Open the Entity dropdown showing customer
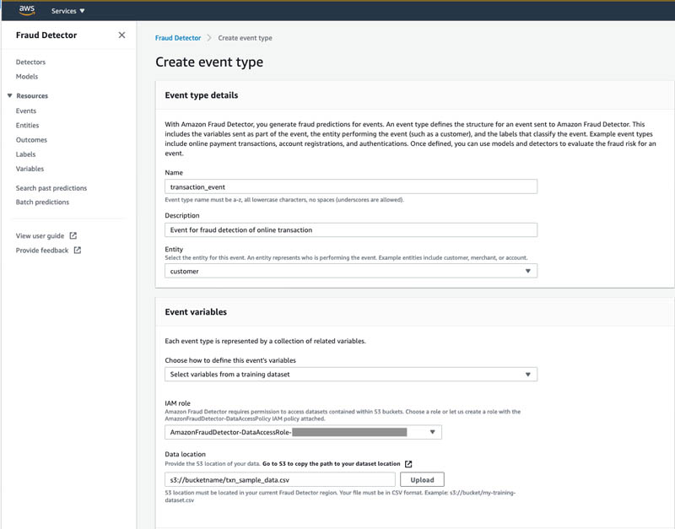Viewport: 675px width, 529px height. (x=351, y=271)
